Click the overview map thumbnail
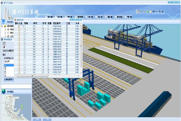The image size is (181, 121). point(16,108)
